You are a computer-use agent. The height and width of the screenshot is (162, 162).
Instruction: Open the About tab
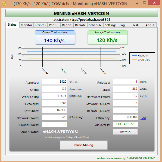(150, 25)
